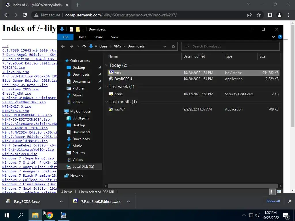Open the Share ribbon tab

(99, 37)
